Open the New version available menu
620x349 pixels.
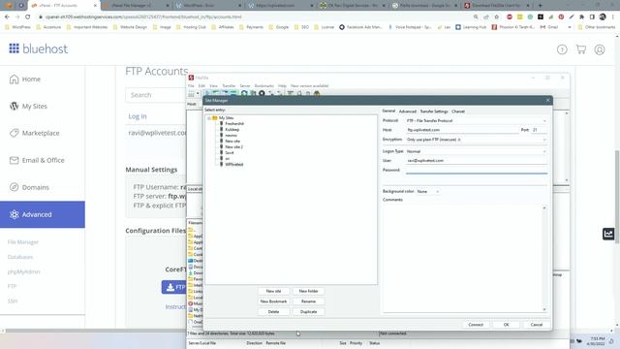(x=309, y=85)
